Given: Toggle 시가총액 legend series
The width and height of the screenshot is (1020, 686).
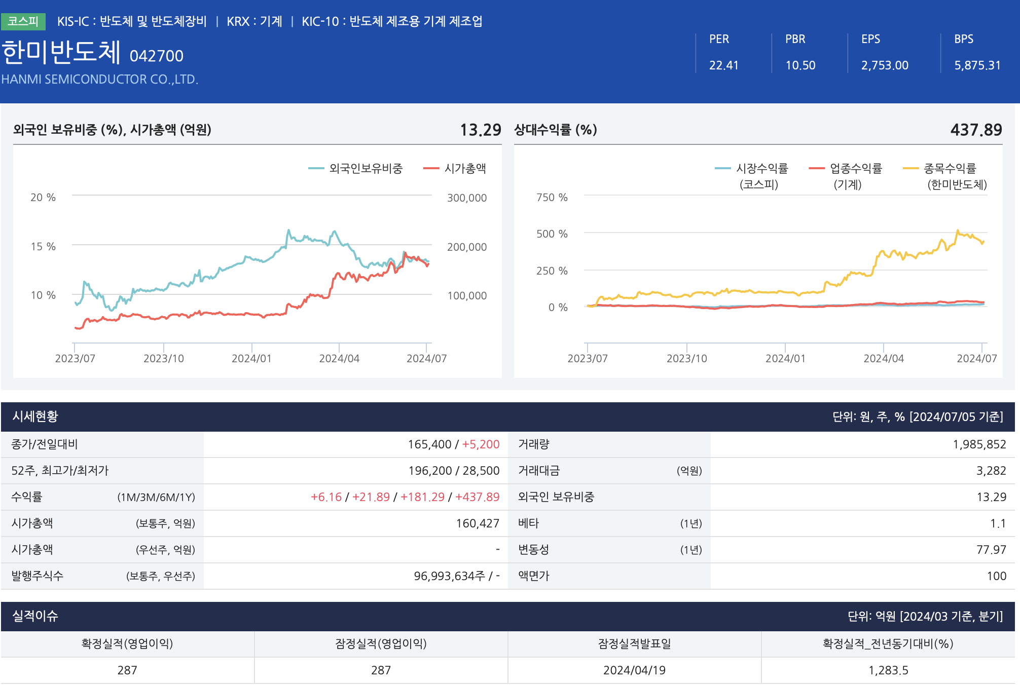Looking at the screenshot, I should pos(464,168).
